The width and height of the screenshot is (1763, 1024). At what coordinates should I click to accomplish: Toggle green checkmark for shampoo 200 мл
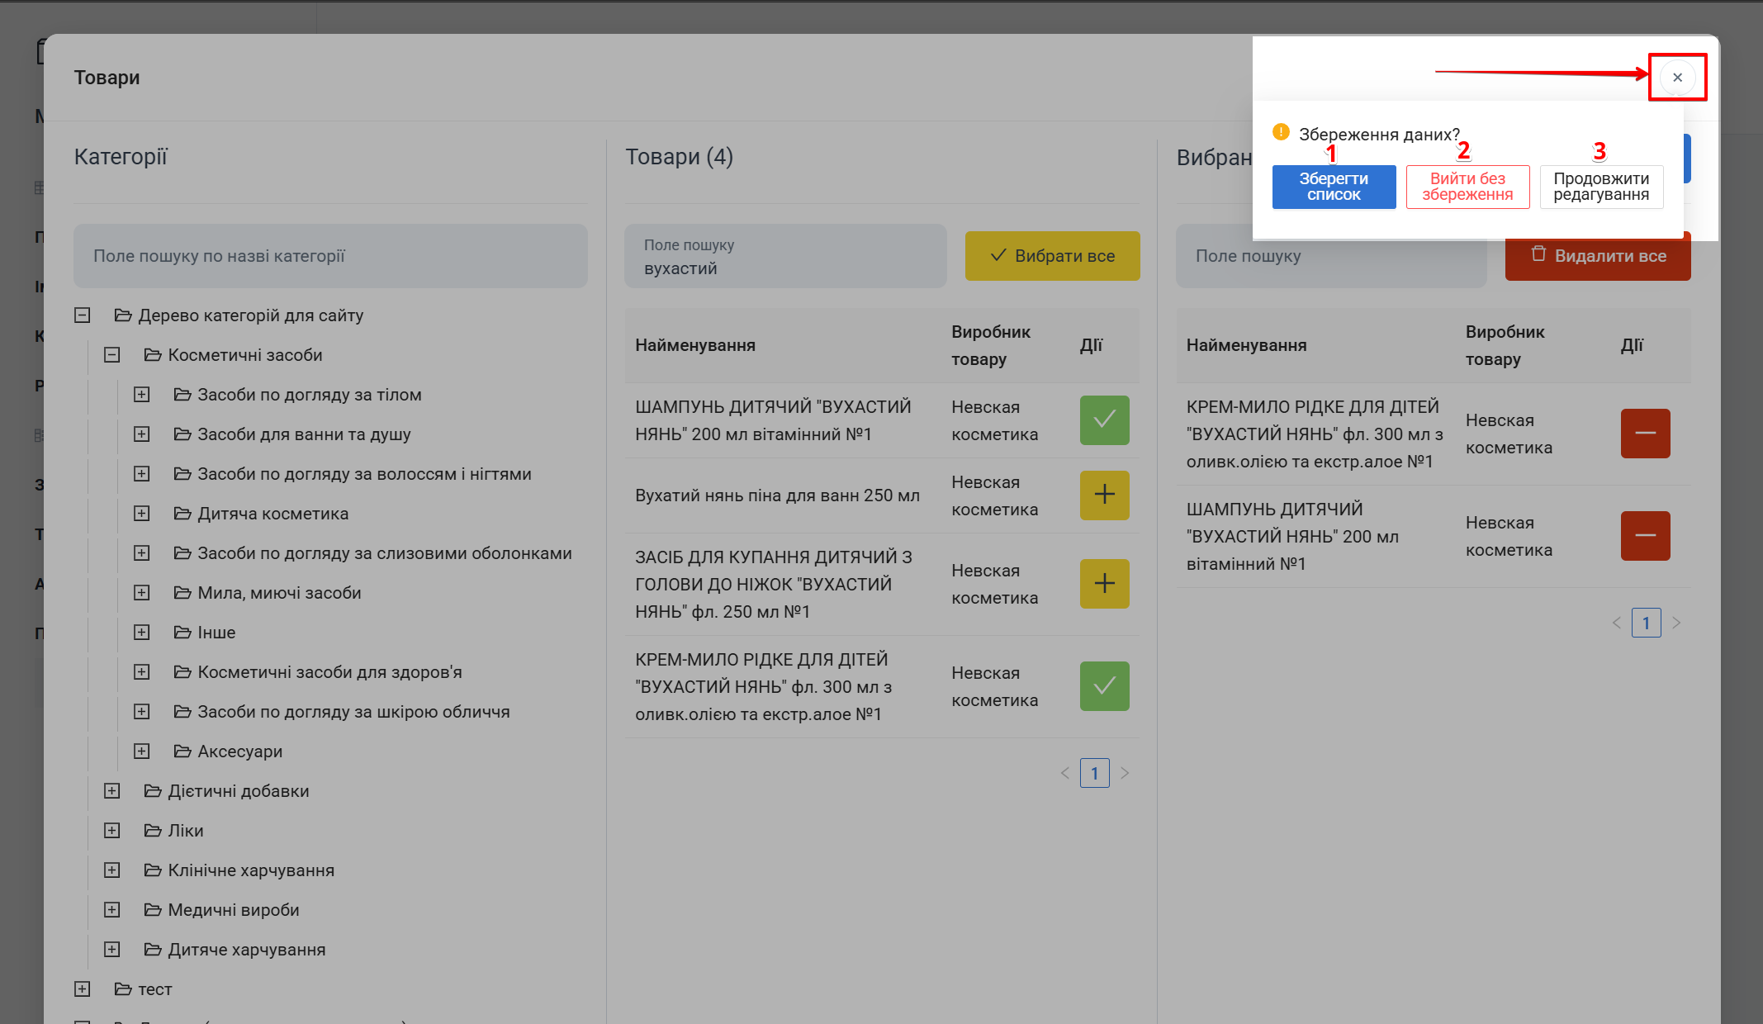coord(1104,420)
